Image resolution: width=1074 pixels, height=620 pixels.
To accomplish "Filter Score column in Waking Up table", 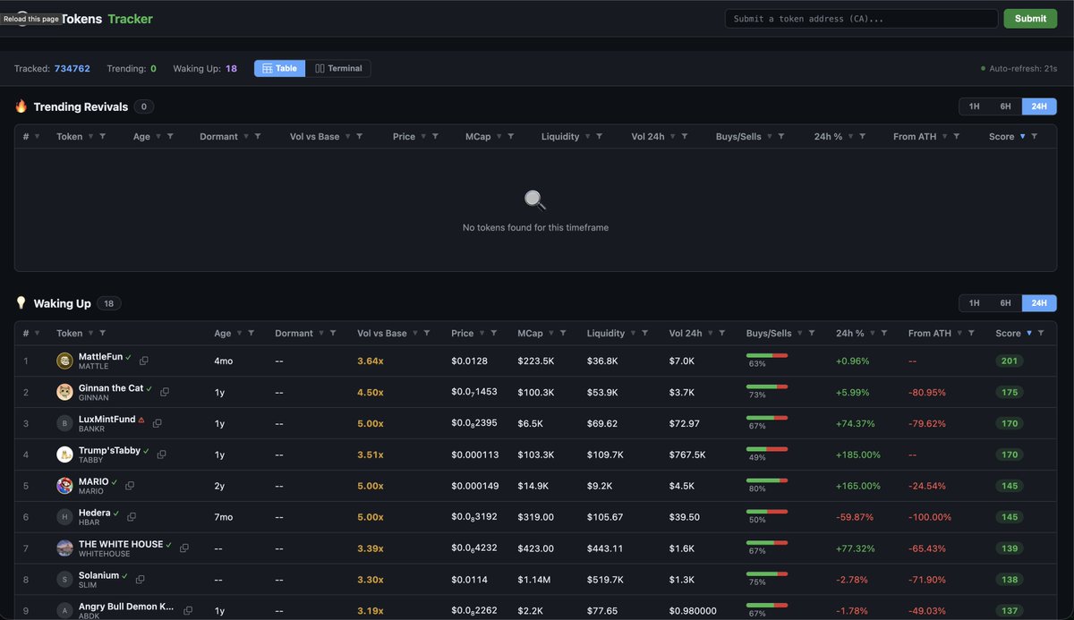I will (x=1041, y=334).
